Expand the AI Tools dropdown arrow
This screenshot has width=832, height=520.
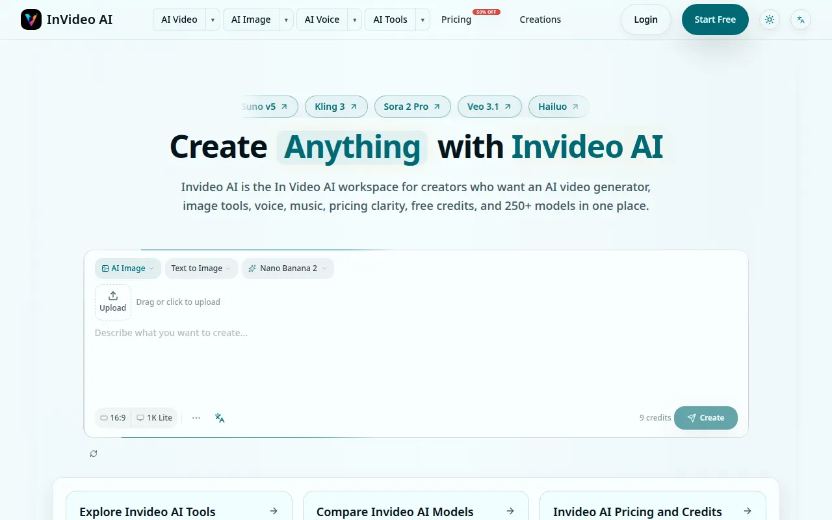(422, 19)
